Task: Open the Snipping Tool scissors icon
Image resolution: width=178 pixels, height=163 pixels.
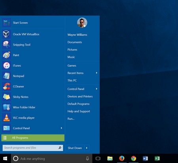Action: point(6,44)
